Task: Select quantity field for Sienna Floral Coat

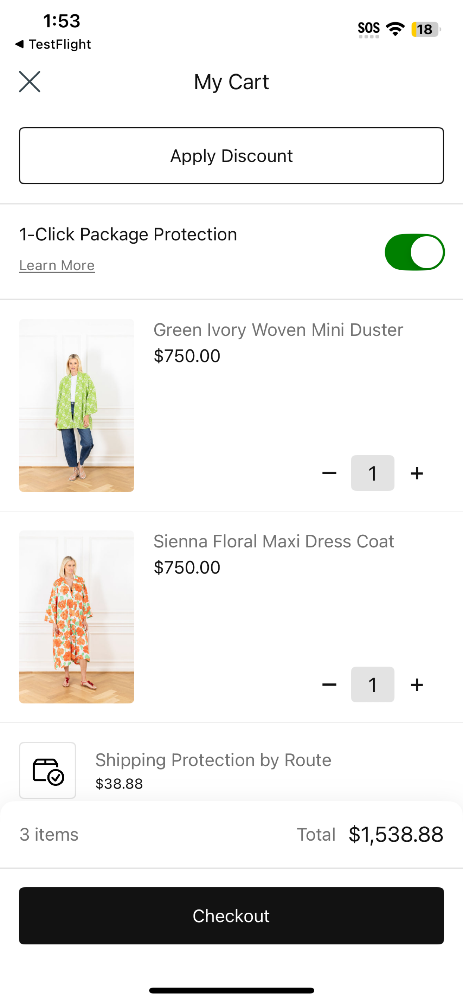Action: click(x=373, y=684)
